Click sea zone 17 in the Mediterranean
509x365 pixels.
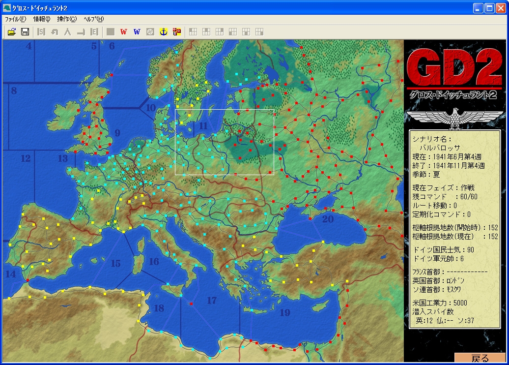pos(212,301)
